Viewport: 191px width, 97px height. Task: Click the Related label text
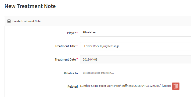click(73, 87)
